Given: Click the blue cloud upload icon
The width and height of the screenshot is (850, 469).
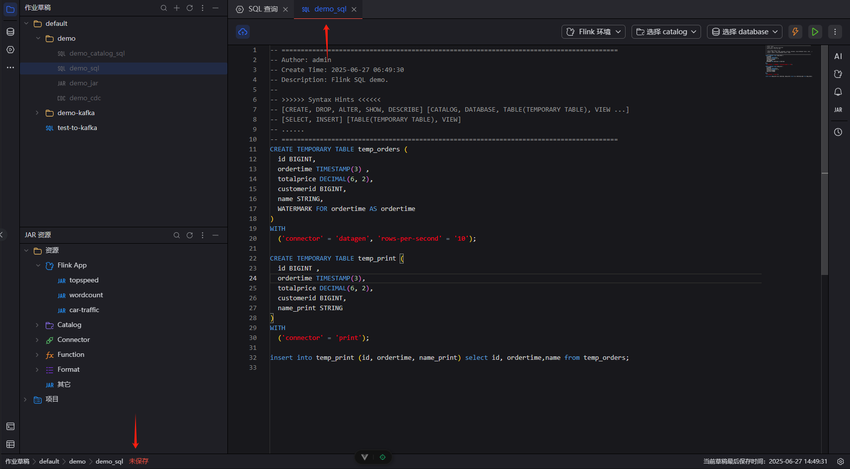Looking at the screenshot, I should (243, 32).
